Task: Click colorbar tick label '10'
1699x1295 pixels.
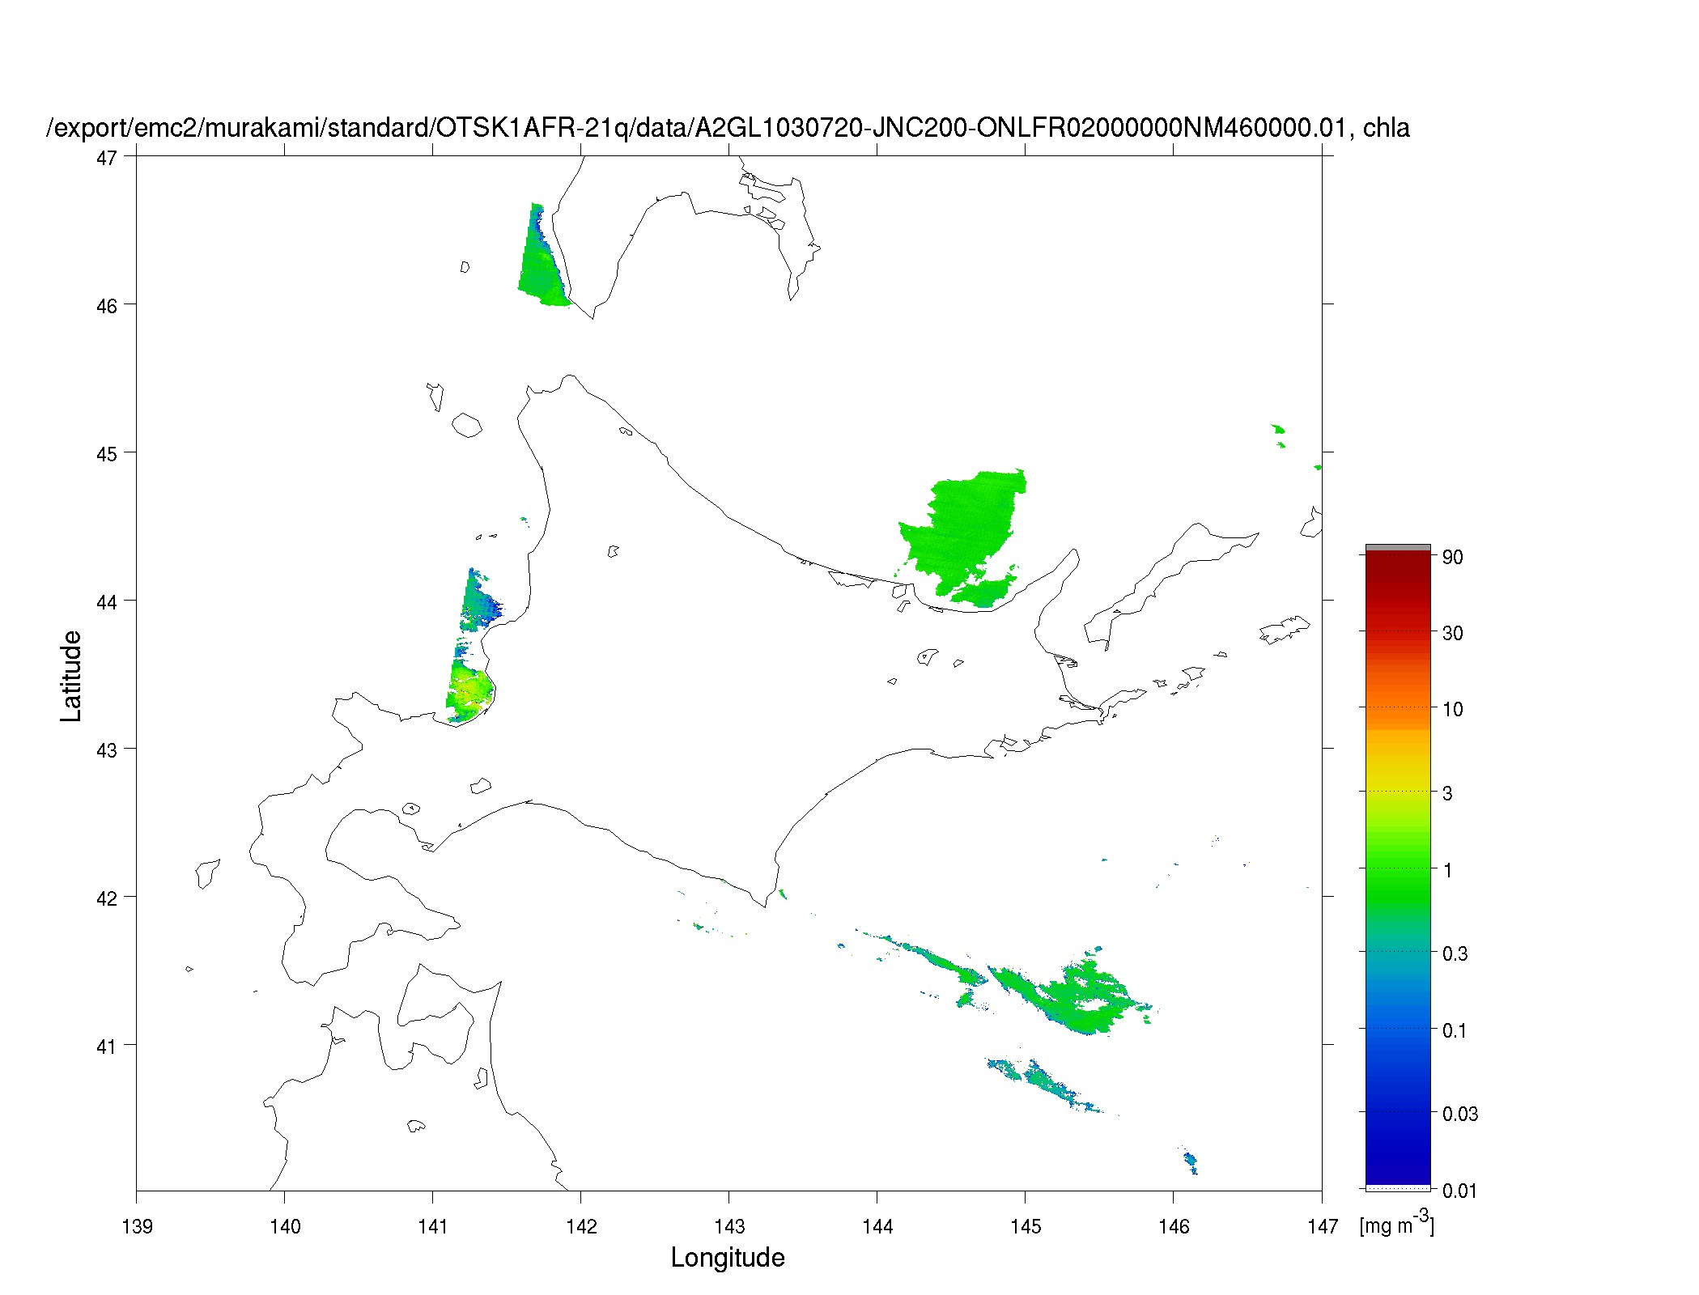Action: pos(1452,709)
